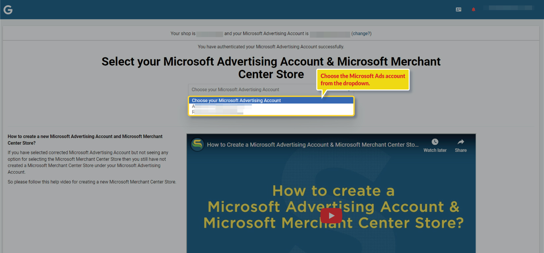Open the red notification bell
544x253 pixels.
(x=473, y=10)
